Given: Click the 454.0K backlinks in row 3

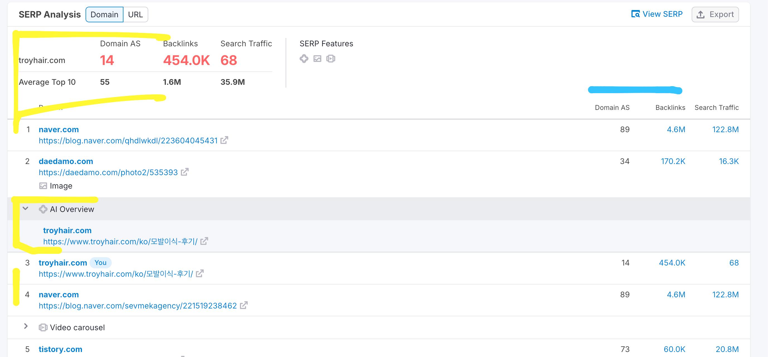Looking at the screenshot, I should click(x=672, y=263).
